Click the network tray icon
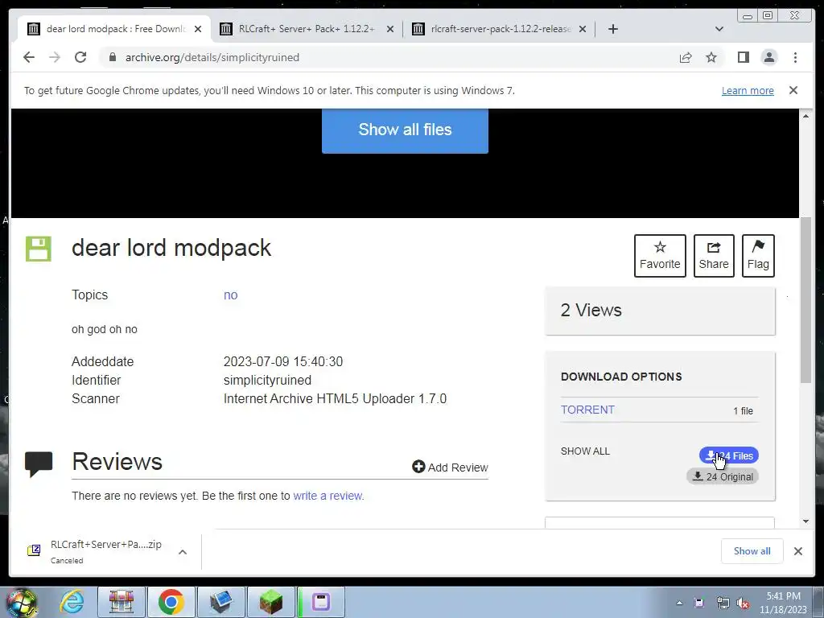The height and width of the screenshot is (618, 824). click(x=723, y=603)
